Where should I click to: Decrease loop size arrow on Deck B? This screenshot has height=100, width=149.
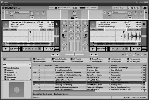click(111, 49)
